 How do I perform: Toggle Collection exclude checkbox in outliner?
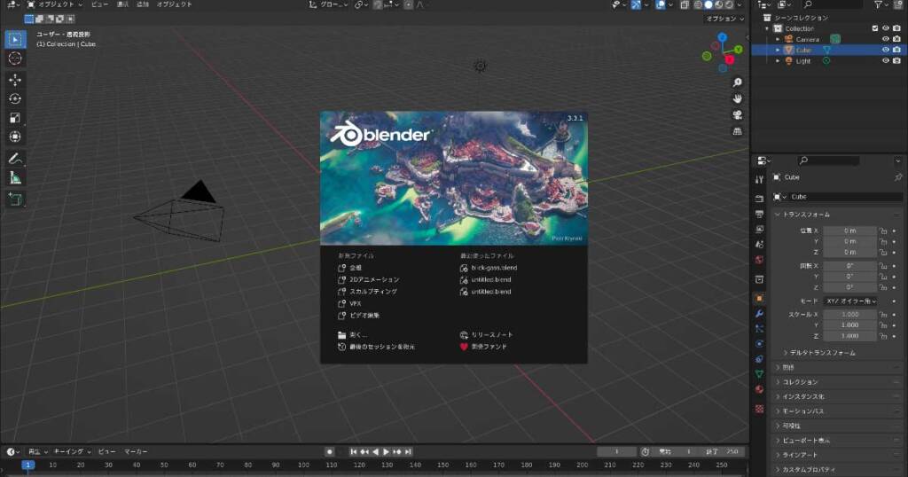pos(875,28)
